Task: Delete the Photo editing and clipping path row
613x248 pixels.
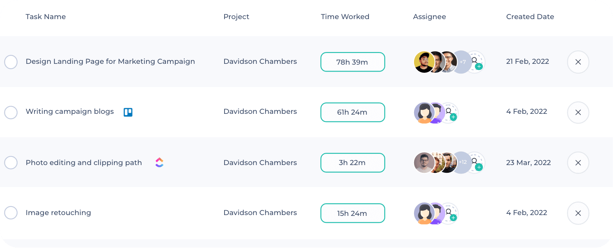Action: pos(578,163)
